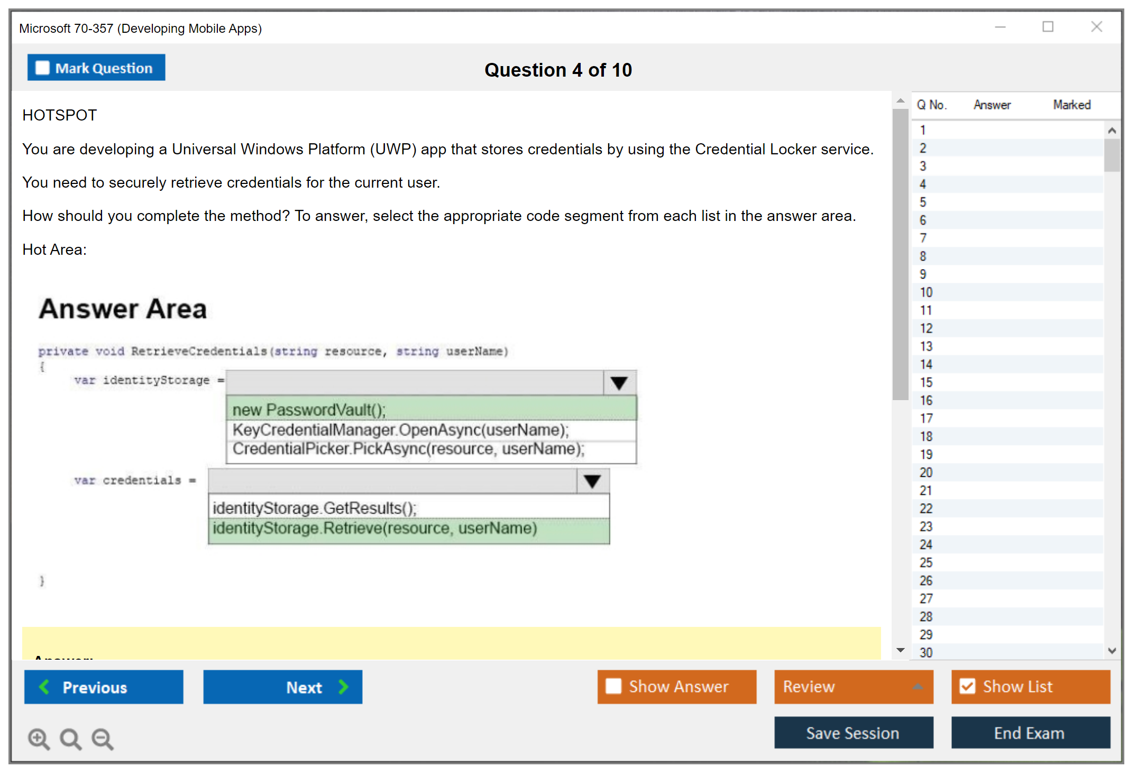Screen dimensions: 1137x777
Task: Open the credentials dropdown arrow
Action: point(592,481)
